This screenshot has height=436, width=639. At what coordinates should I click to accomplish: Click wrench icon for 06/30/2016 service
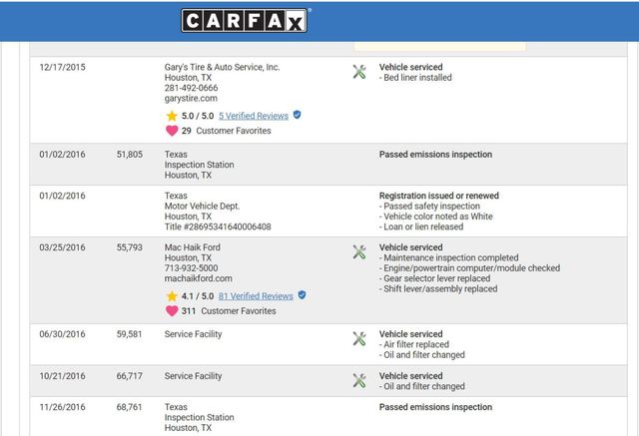359,339
